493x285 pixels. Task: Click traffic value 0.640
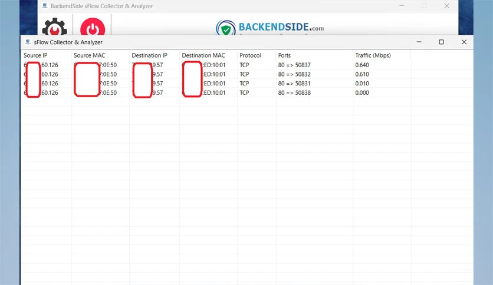click(362, 65)
